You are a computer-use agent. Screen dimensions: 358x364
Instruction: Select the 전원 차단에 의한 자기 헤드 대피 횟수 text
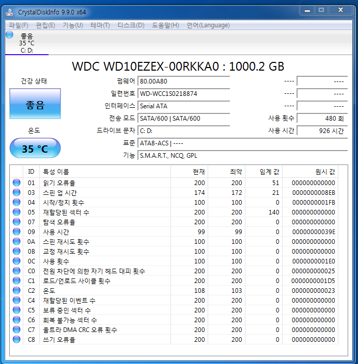tap(94, 271)
